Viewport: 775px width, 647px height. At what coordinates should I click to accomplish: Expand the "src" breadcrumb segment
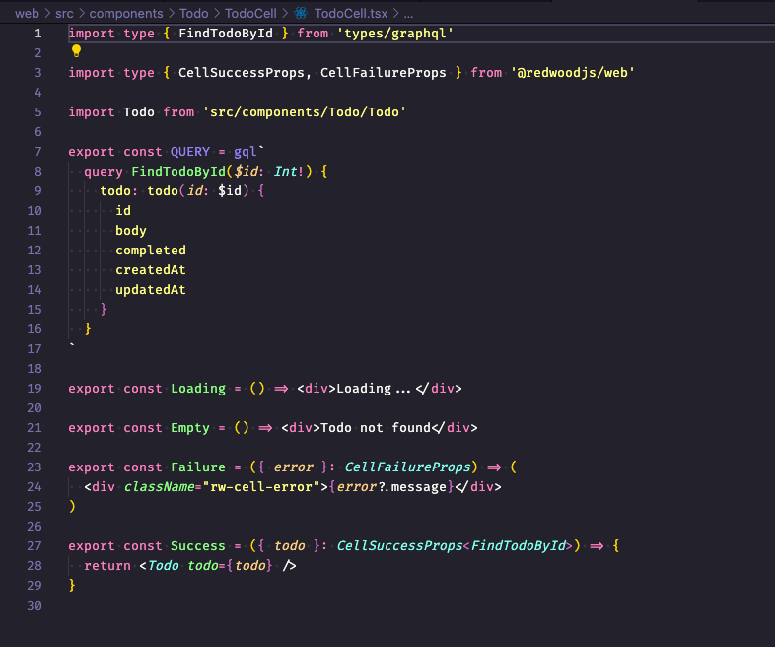(64, 14)
